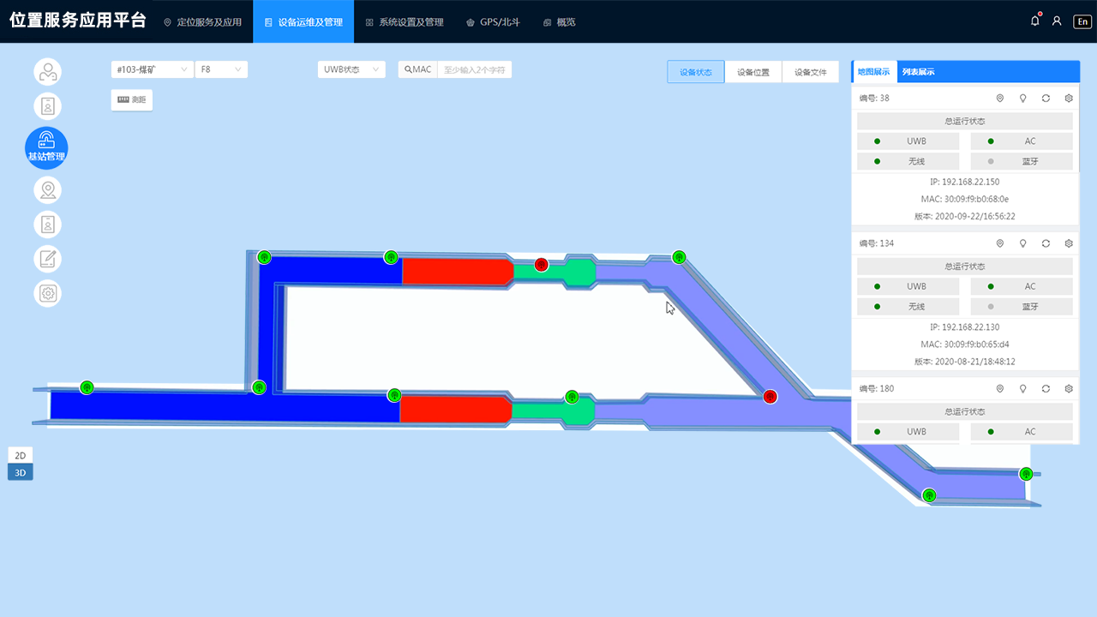Click the search magnifier MAC label

pyautogui.click(x=418, y=69)
